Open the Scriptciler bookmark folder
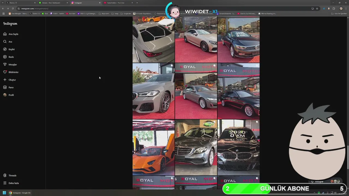Screen dimensions: 349x196 click(x=126, y=13)
